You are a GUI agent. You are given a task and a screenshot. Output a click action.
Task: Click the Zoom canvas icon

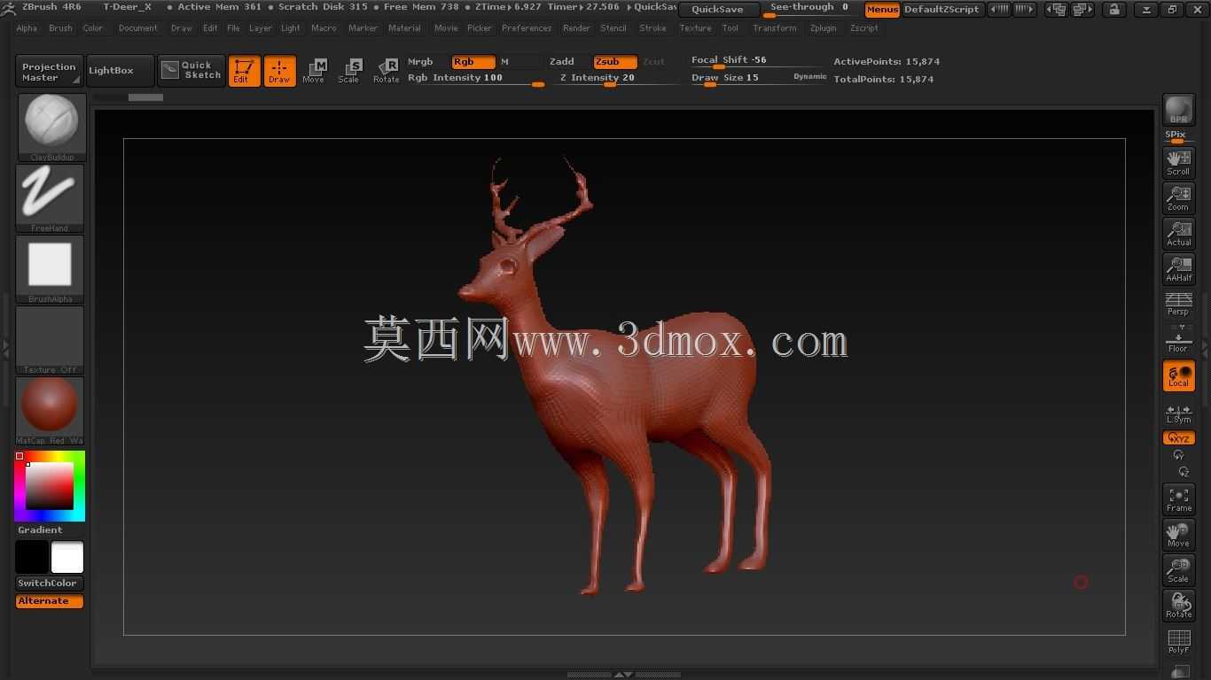[1178, 198]
